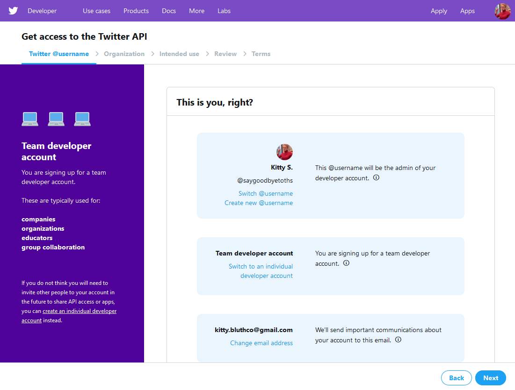Select Twitter @username step tab

pos(59,54)
